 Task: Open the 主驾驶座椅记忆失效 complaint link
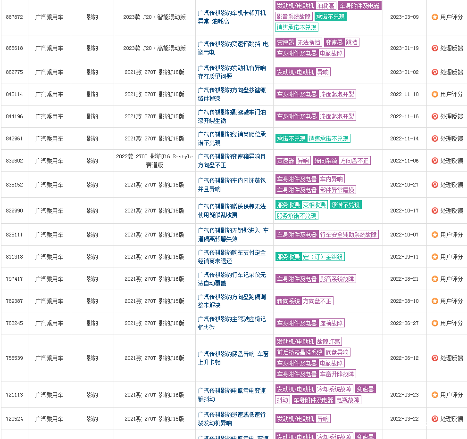point(232,323)
